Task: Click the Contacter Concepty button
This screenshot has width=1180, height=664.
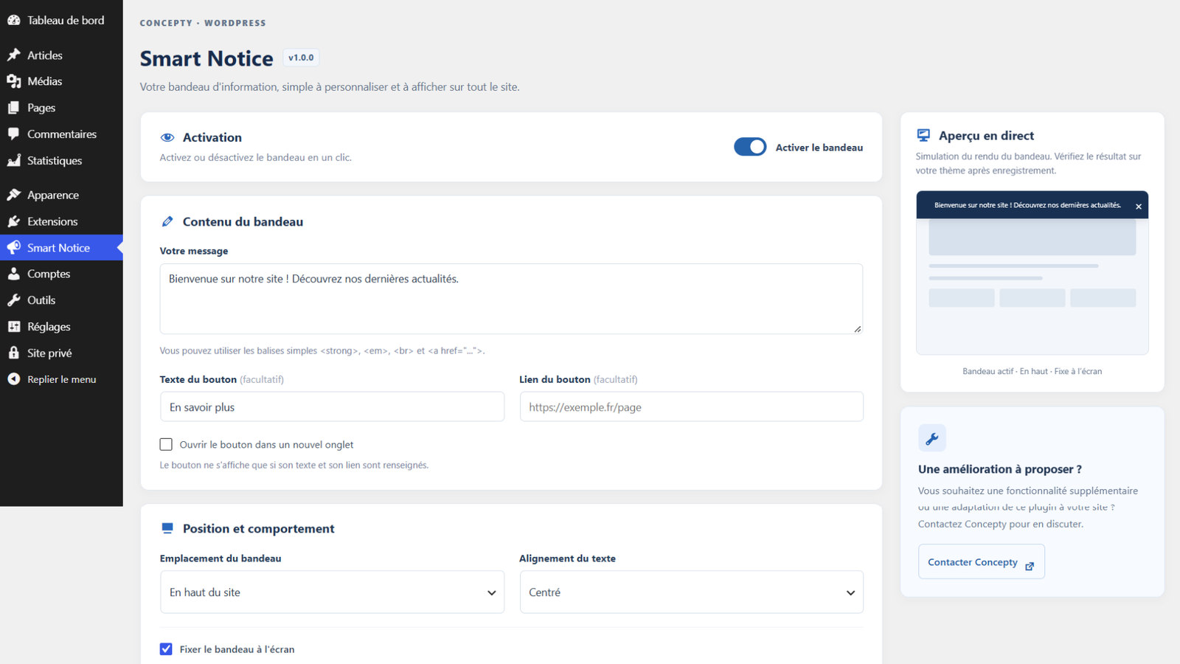Action: point(981,562)
